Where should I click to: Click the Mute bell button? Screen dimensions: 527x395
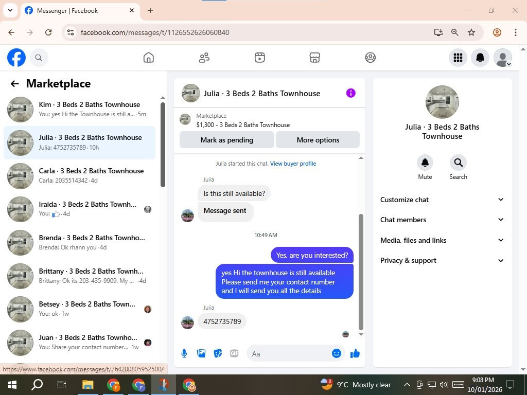coord(425,163)
